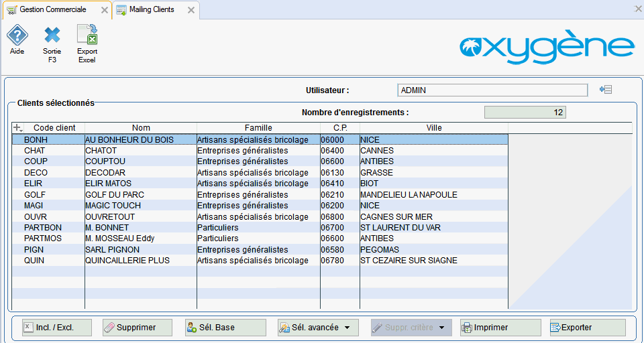Screen dimensions: 644x343
Task: Click the BIOT city cell
Action: pos(434,184)
